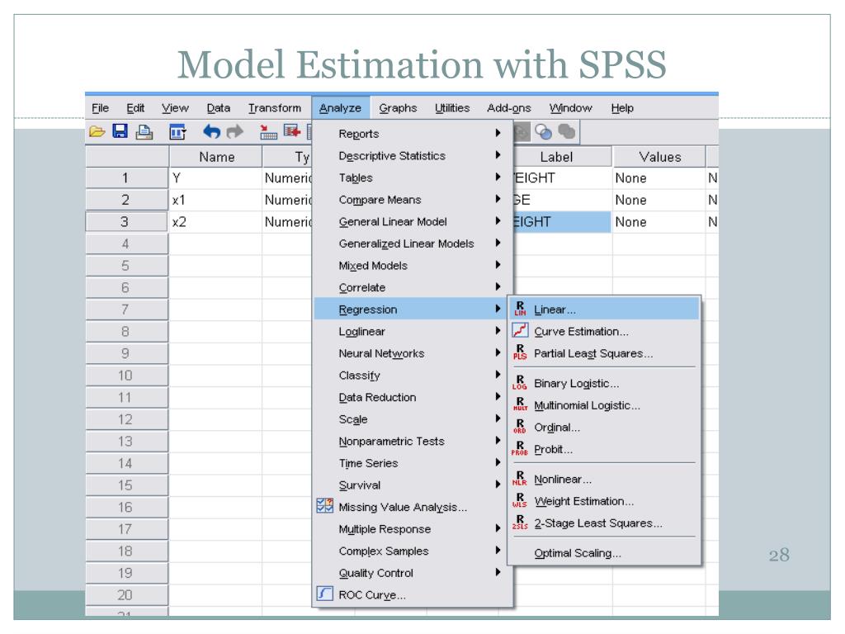Select the Mixed Models menu entry

(x=413, y=265)
